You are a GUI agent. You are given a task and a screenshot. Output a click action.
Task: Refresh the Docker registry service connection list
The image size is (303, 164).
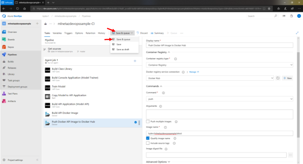click(x=278, y=78)
